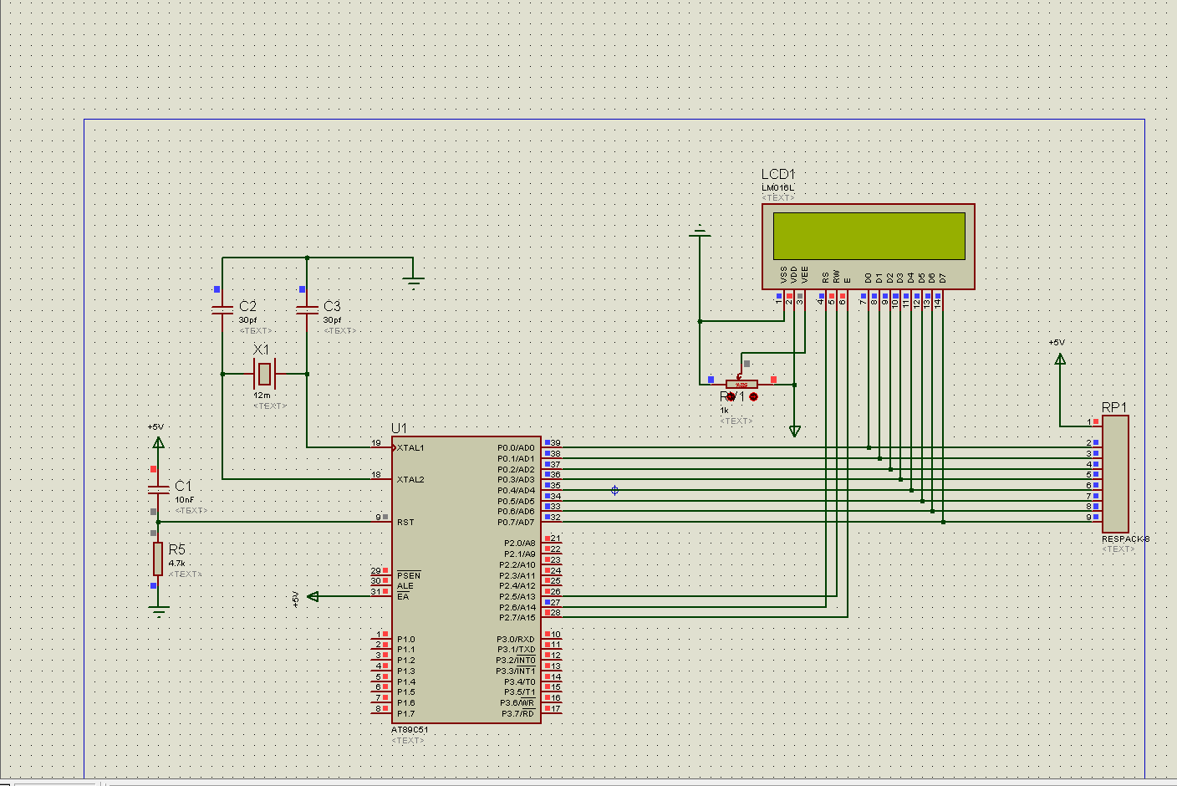Select the RESPACK-8 resistor pack body
1177x786 pixels.
pos(1115,473)
